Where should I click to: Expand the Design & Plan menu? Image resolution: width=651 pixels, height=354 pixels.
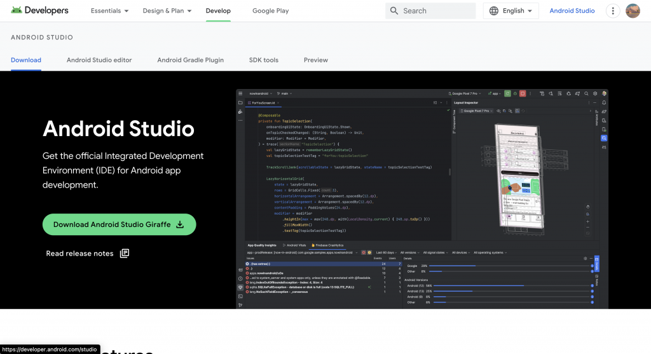pyautogui.click(x=167, y=11)
